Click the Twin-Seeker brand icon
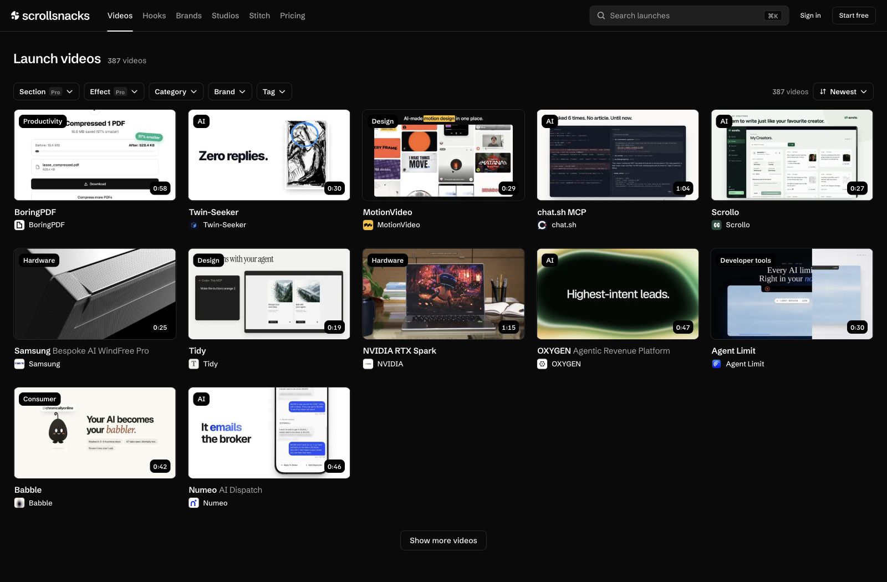This screenshot has width=887, height=582. click(193, 225)
